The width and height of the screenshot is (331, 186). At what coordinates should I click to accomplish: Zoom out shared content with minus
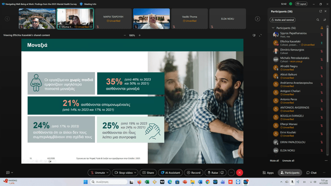tap(125, 35)
